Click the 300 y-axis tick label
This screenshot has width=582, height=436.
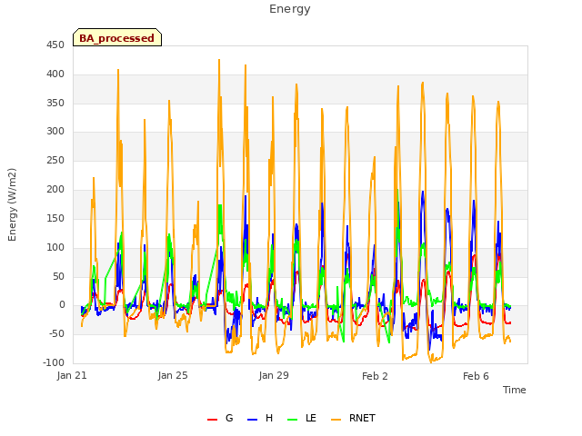[55, 131]
